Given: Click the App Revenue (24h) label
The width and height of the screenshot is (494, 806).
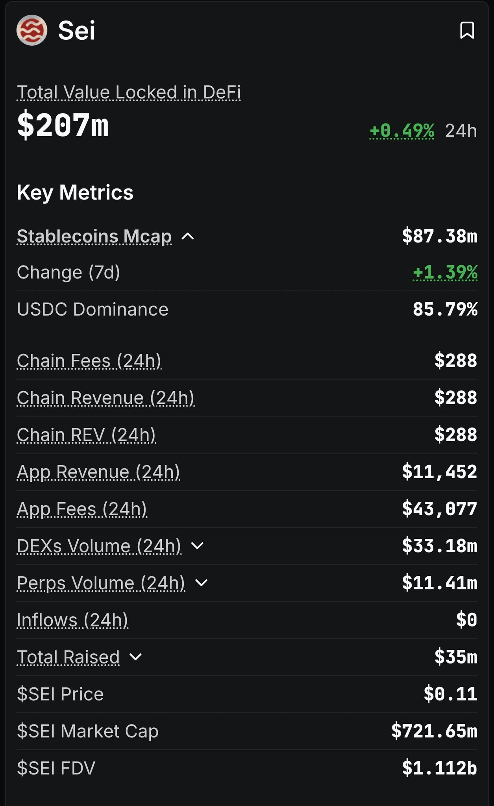Looking at the screenshot, I should pyautogui.click(x=98, y=471).
